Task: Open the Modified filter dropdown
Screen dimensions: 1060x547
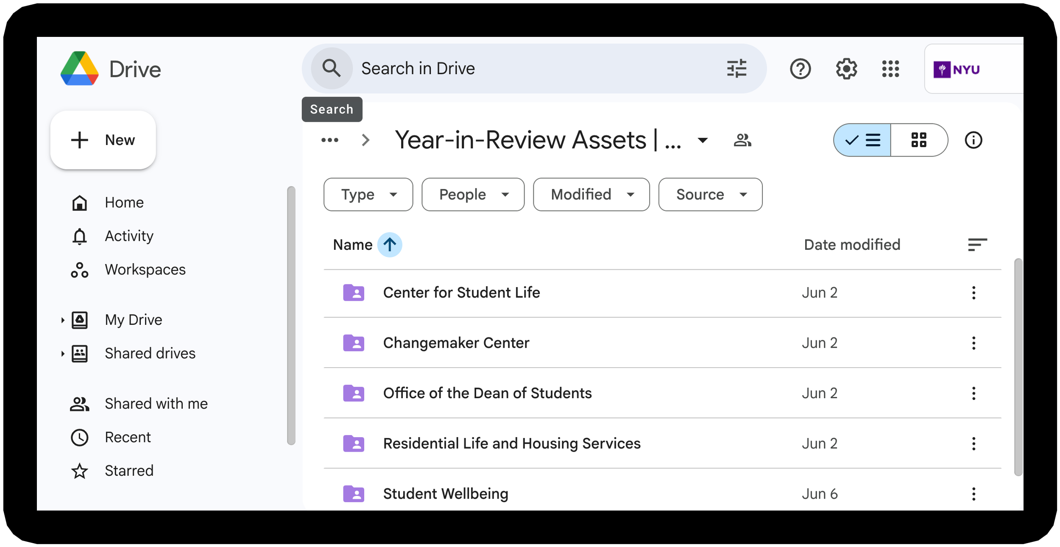Action: [x=591, y=194]
